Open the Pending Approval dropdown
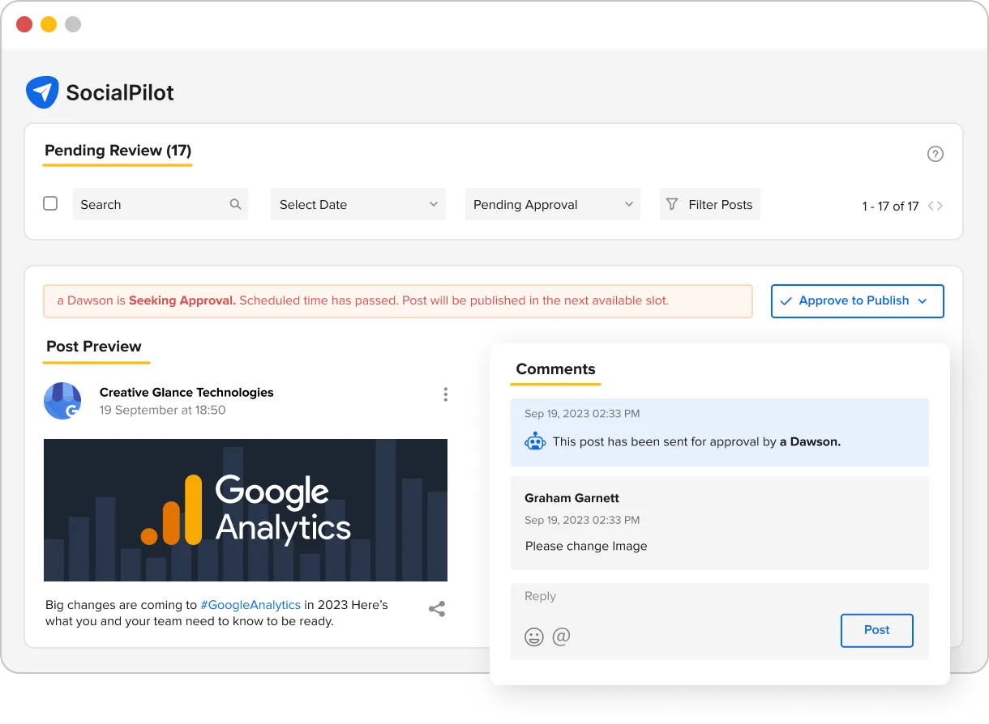Image resolution: width=989 pixels, height=724 pixels. (553, 204)
